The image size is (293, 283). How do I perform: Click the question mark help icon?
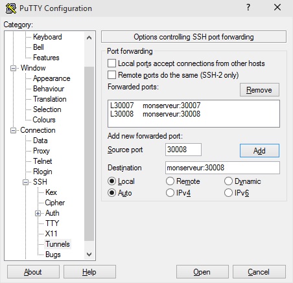coord(248,8)
